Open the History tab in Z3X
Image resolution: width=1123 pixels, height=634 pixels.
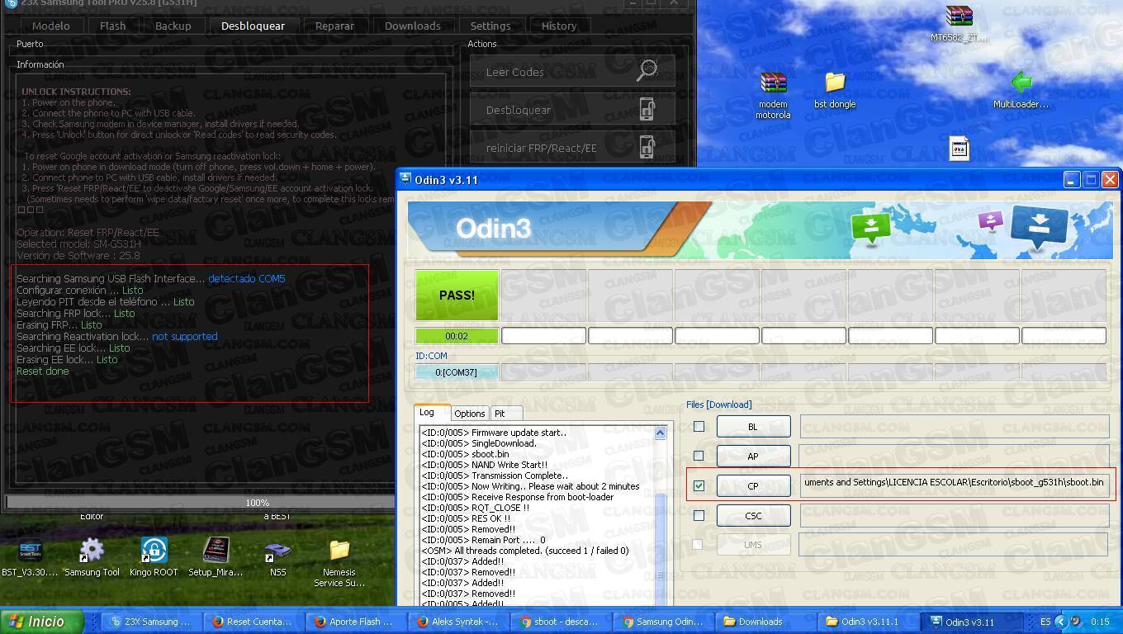click(x=559, y=26)
